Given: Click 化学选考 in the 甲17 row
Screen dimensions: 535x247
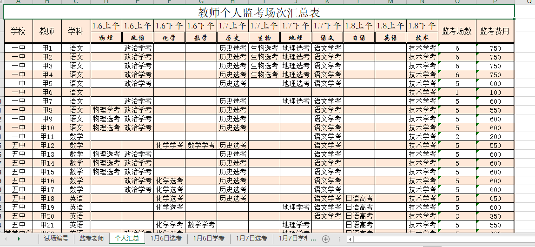Looking at the screenshot, I should [x=170, y=190].
